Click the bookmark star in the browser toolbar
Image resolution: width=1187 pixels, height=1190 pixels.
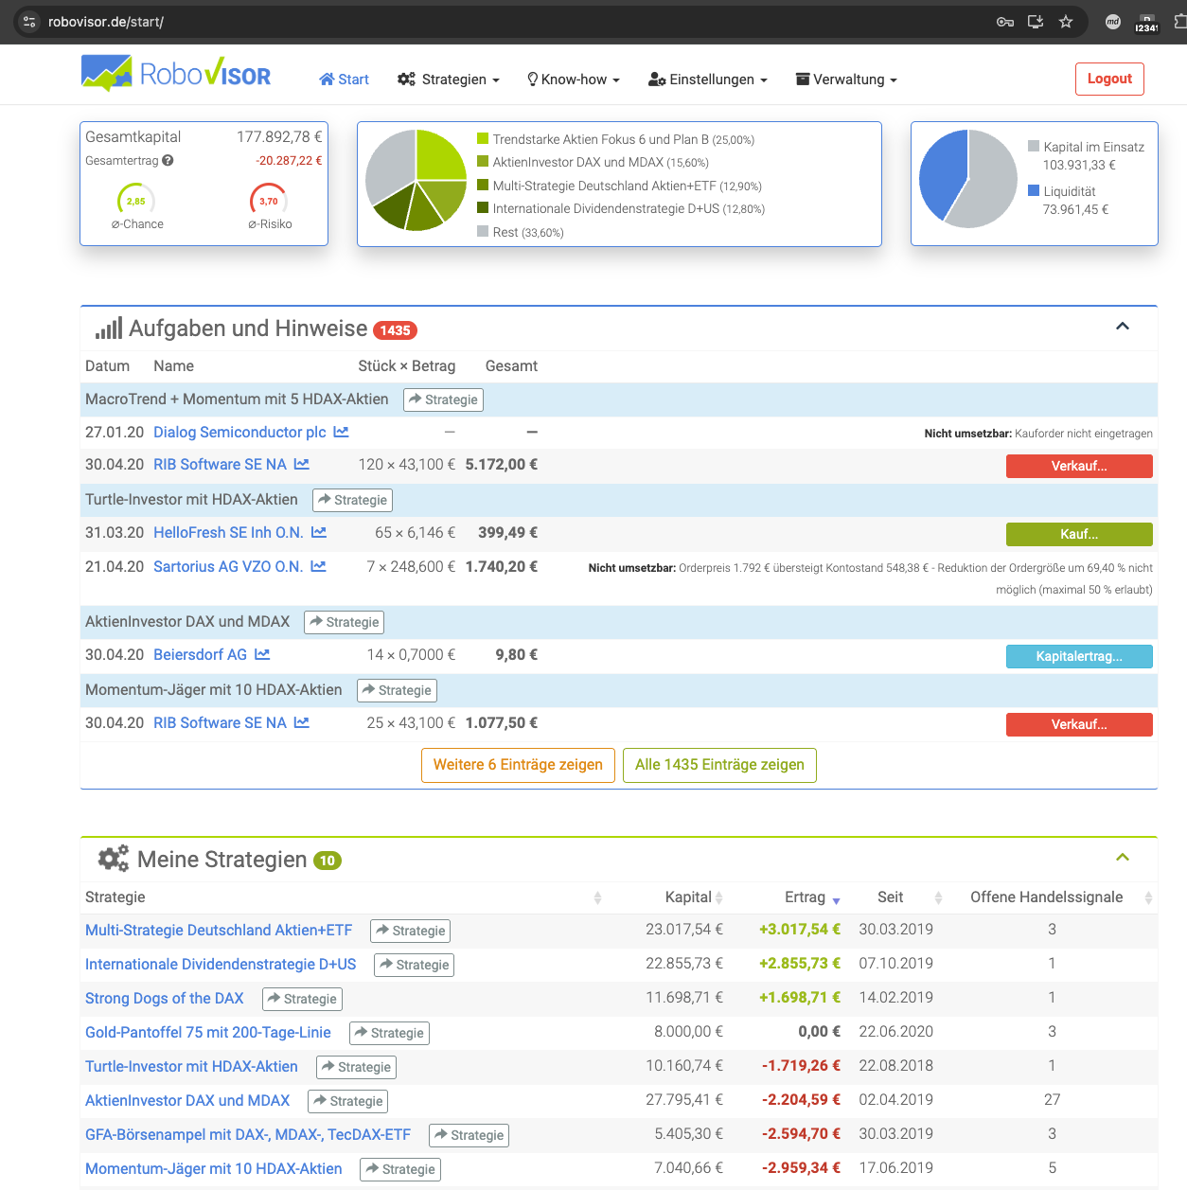(x=1066, y=21)
